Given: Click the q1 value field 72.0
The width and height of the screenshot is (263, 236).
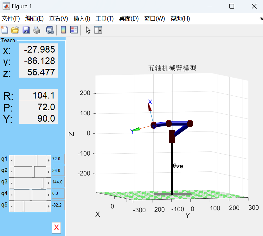Looking at the screenshot, I should [x=58, y=159].
